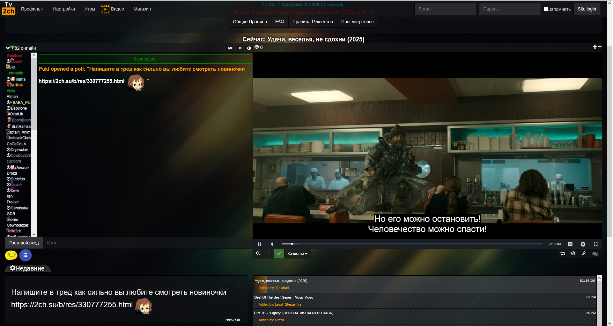
Task: Collapse the user list with chevron
Action: 8,48
